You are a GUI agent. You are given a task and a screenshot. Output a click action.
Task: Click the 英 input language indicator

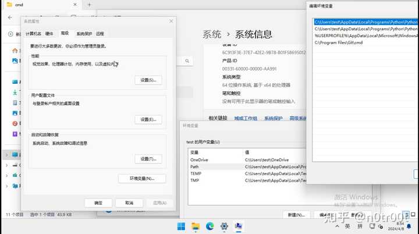(x=347, y=226)
